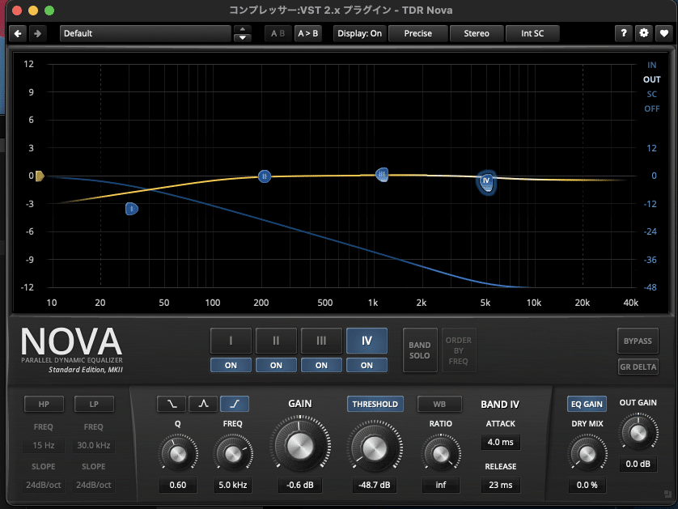This screenshot has height=509, width=678.
Task: Open settings gear icon
Action: (x=644, y=33)
